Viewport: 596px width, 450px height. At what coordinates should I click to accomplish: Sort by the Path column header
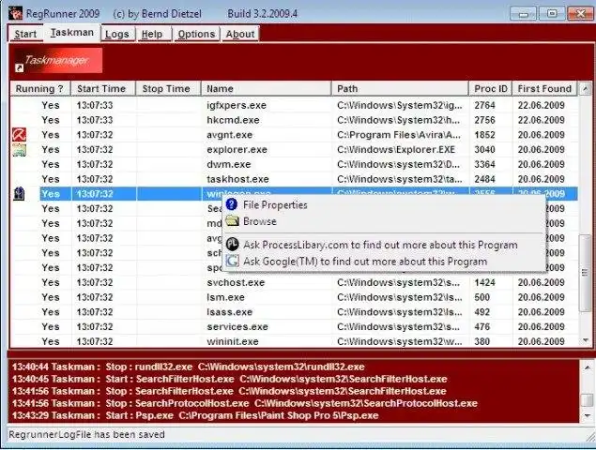pos(400,88)
